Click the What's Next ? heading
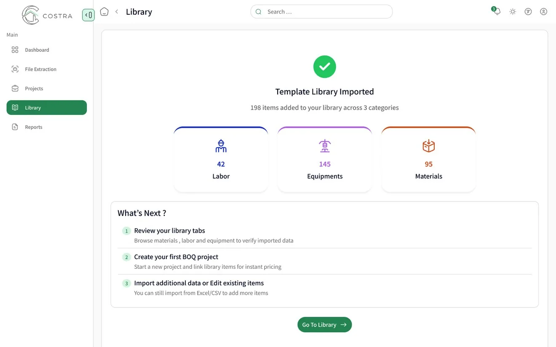This screenshot has height=347, width=556. 142,213
